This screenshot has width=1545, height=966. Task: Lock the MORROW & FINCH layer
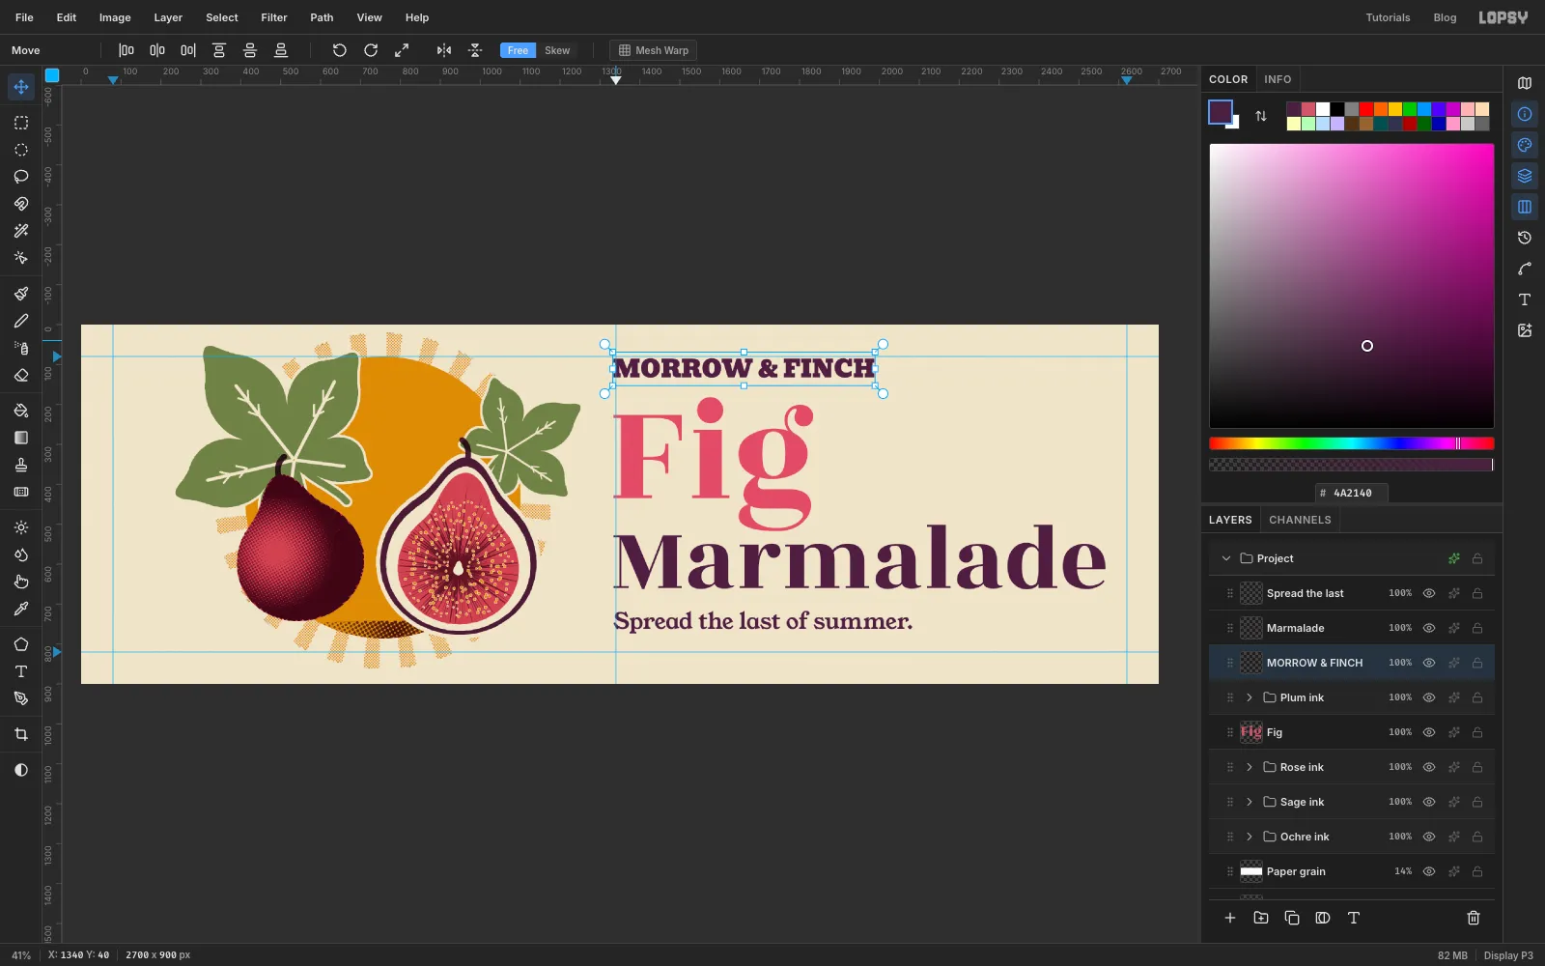click(x=1477, y=663)
